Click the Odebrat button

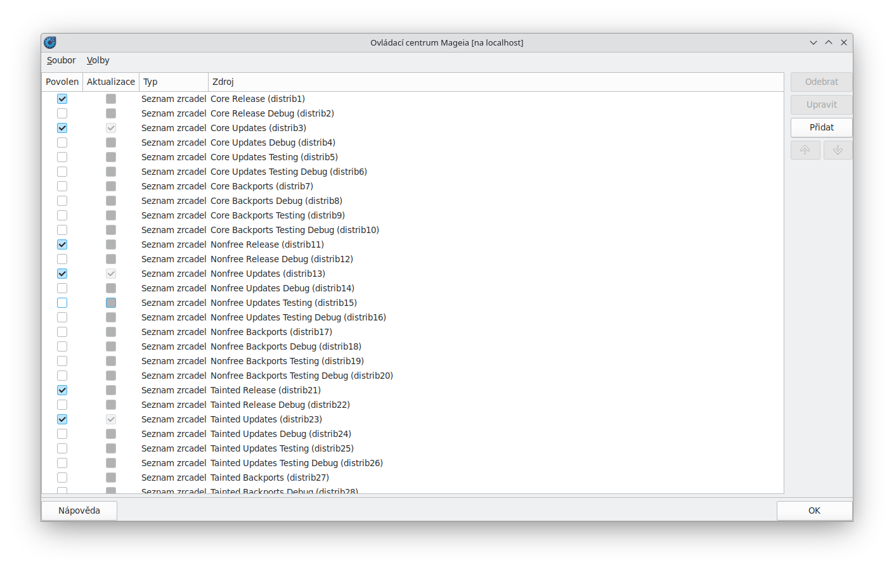821,82
